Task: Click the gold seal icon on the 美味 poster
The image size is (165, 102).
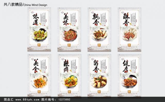Action: (69, 45)
